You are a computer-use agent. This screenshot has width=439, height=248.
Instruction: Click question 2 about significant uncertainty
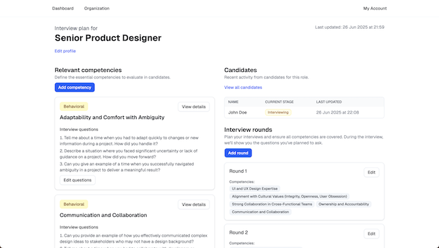tap(129, 154)
